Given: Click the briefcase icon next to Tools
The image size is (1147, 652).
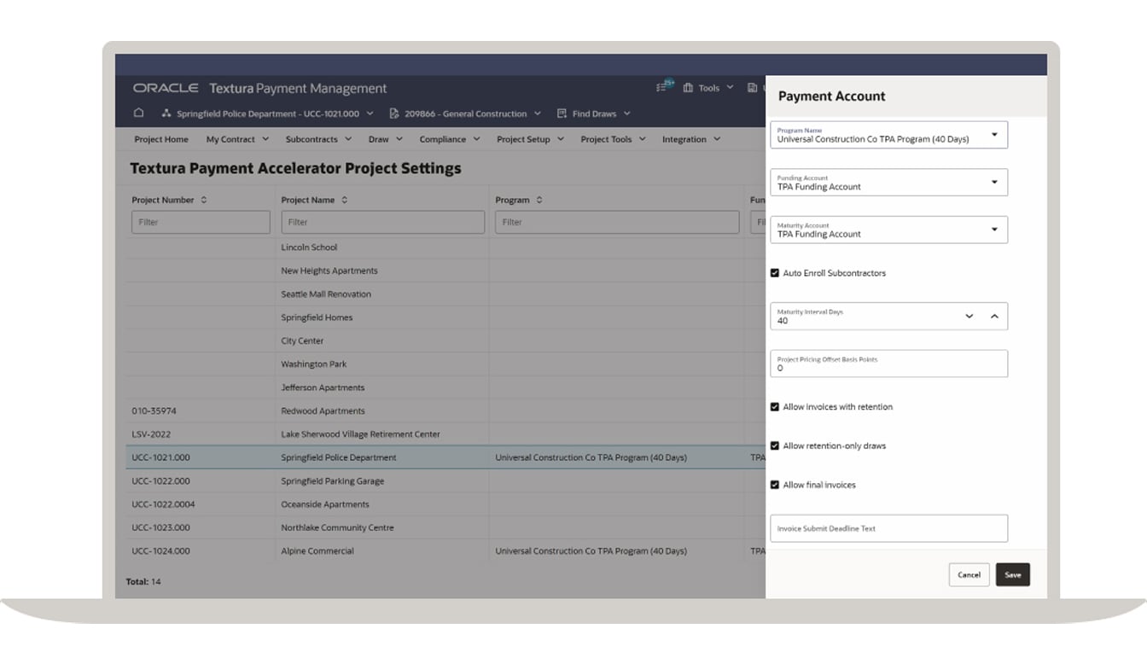Looking at the screenshot, I should [x=688, y=88].
